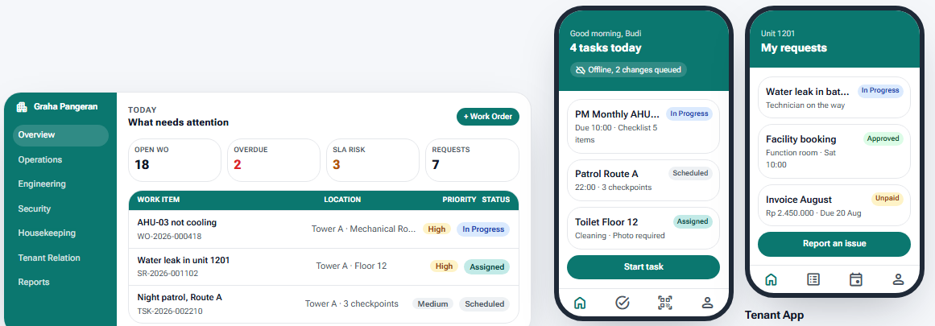Tap the In Progress badge on PM Monthly AHU

tap(689, 113)
